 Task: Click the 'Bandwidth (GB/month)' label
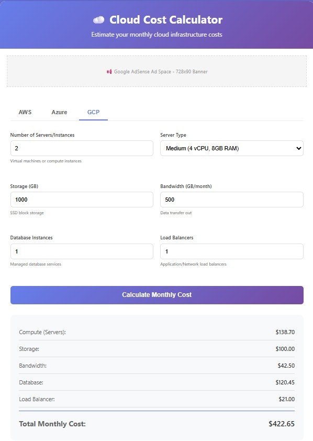click(186, 186)
